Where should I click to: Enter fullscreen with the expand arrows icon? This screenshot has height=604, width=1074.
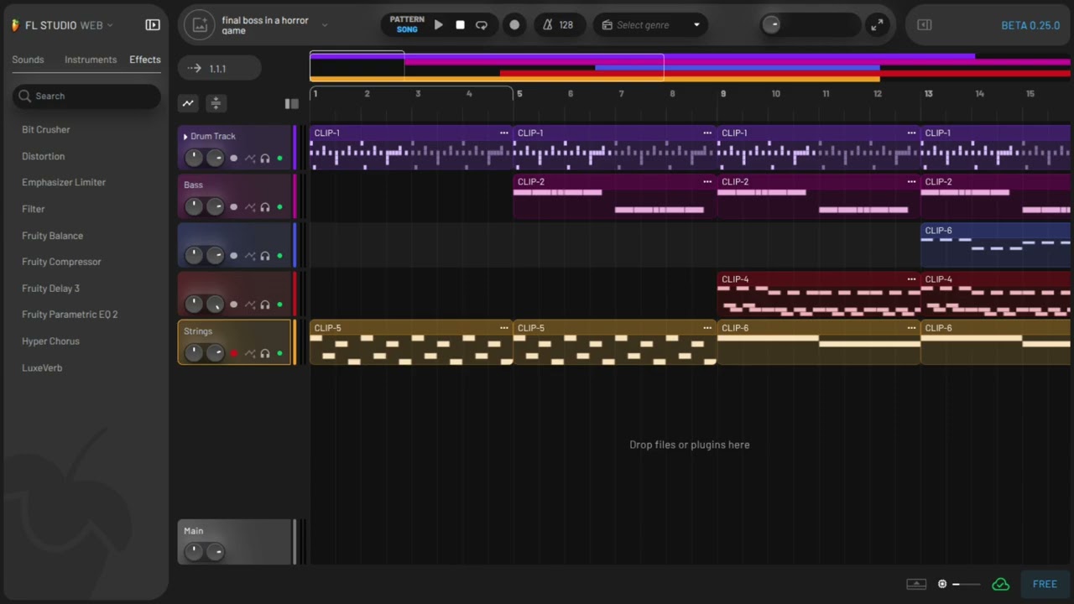877,25
